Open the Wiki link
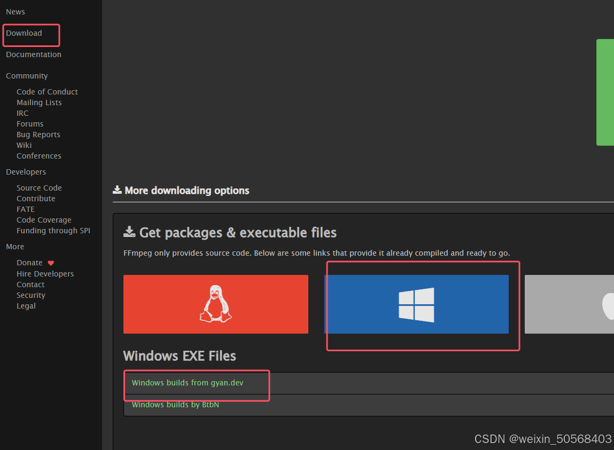Screen dimensions: 614x450 [24, 145]
